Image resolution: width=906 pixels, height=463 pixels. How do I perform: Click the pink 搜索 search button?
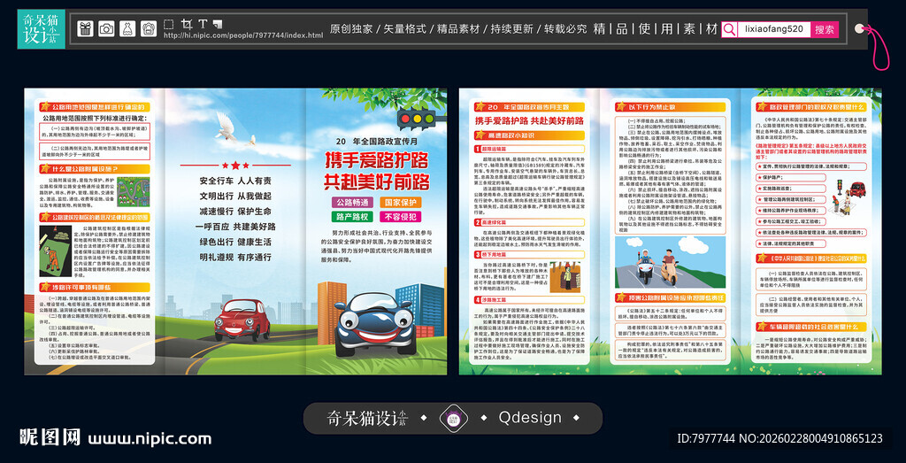pos(825,29)
